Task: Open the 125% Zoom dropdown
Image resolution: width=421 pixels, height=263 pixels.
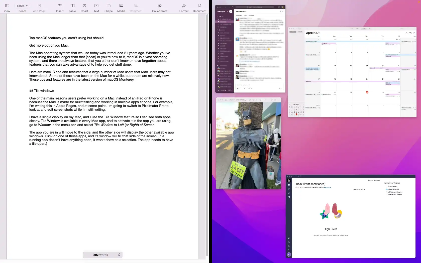Action: click(x=22, y=6)
